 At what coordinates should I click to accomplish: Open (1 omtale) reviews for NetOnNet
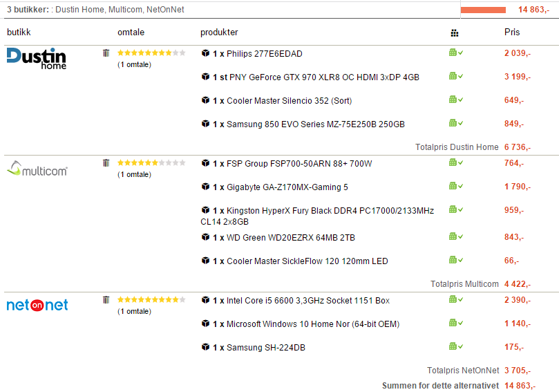(x=135, y=312)
